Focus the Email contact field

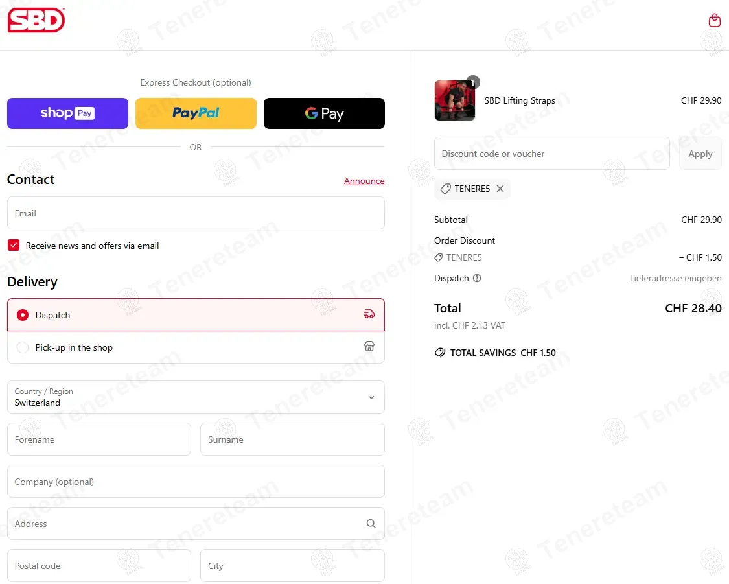pos(196,213)
